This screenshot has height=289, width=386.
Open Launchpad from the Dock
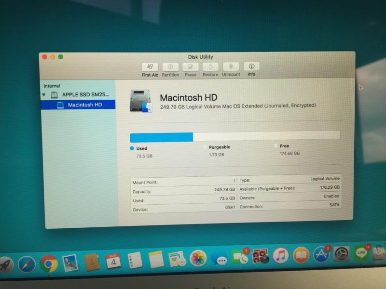tap(6, 265)
